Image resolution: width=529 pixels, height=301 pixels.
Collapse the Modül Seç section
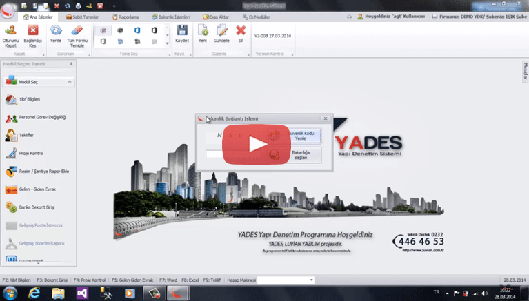point(70,82)
